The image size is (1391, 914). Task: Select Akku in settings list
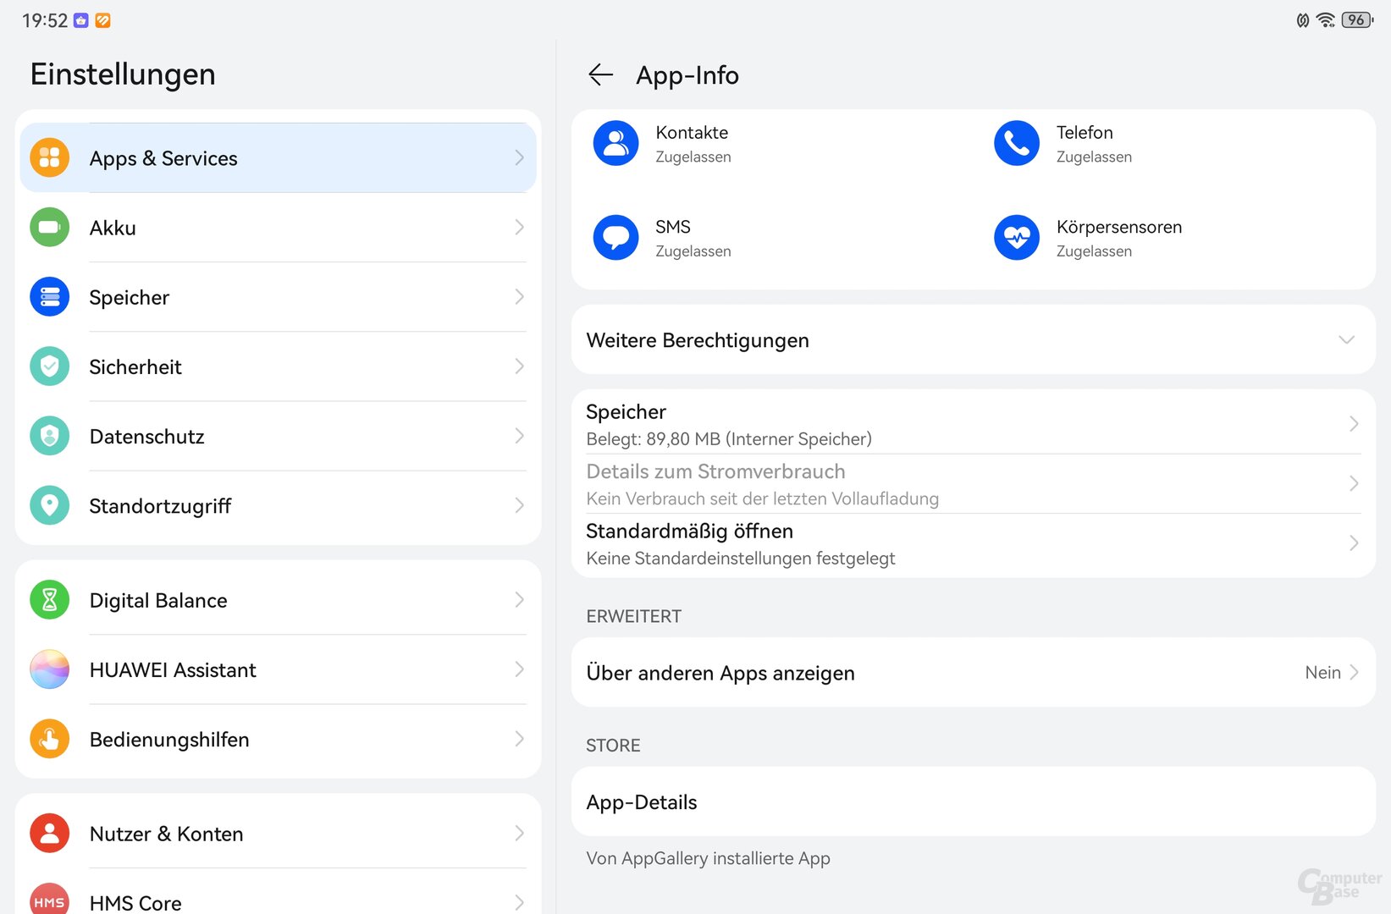point(278,228)
